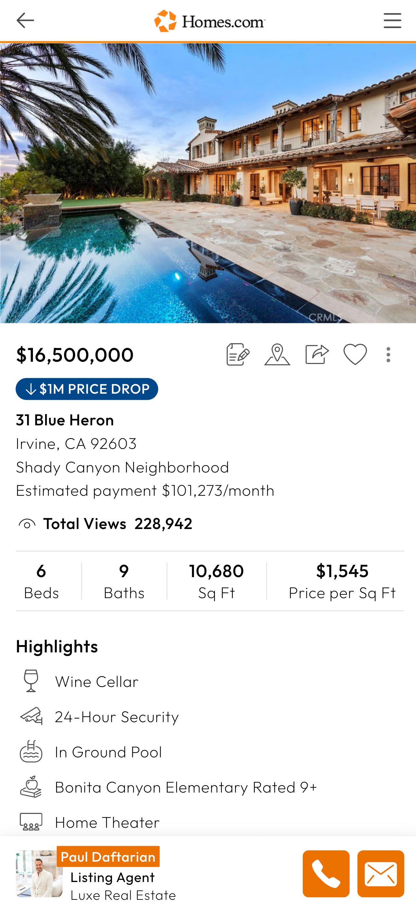Call the listing agent
416x903 pixels.
click(326, 873)
